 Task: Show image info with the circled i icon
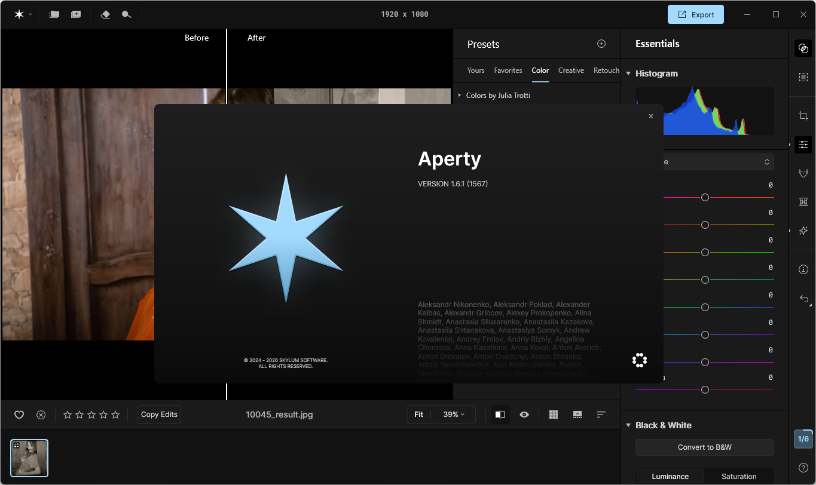point(803,269)
